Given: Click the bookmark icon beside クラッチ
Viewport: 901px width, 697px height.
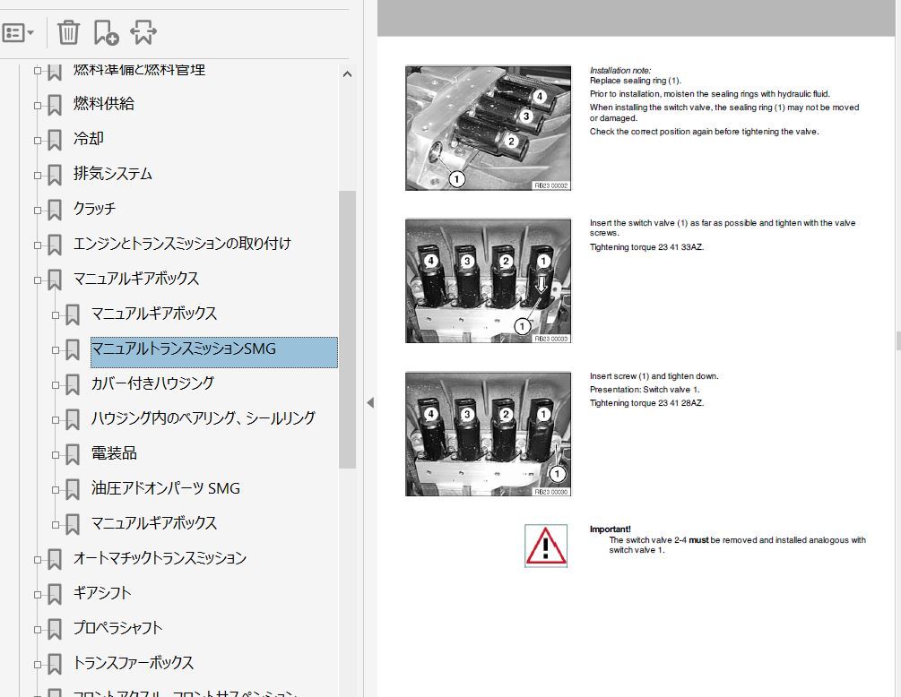Looking at the screenshot, I should (x=54, y=211).
